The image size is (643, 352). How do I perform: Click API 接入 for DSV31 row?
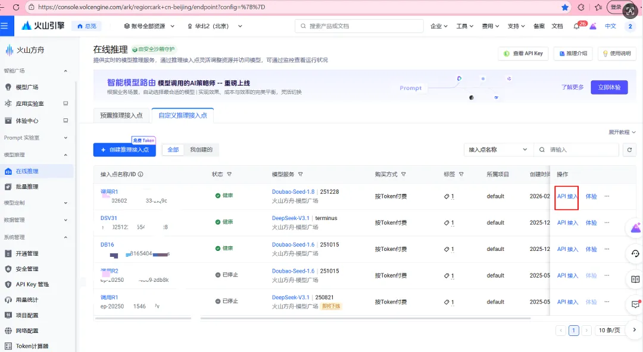tap(567, 222)
